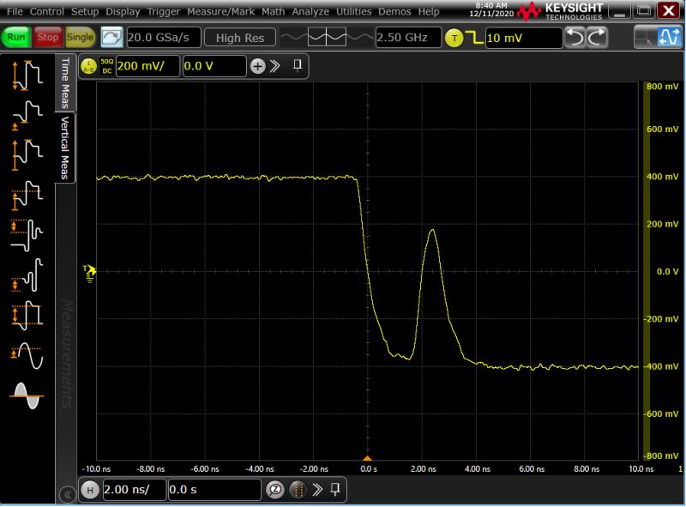Click the Run button
The width and height of the screenshot is (686, 507).
pos(19,37)
